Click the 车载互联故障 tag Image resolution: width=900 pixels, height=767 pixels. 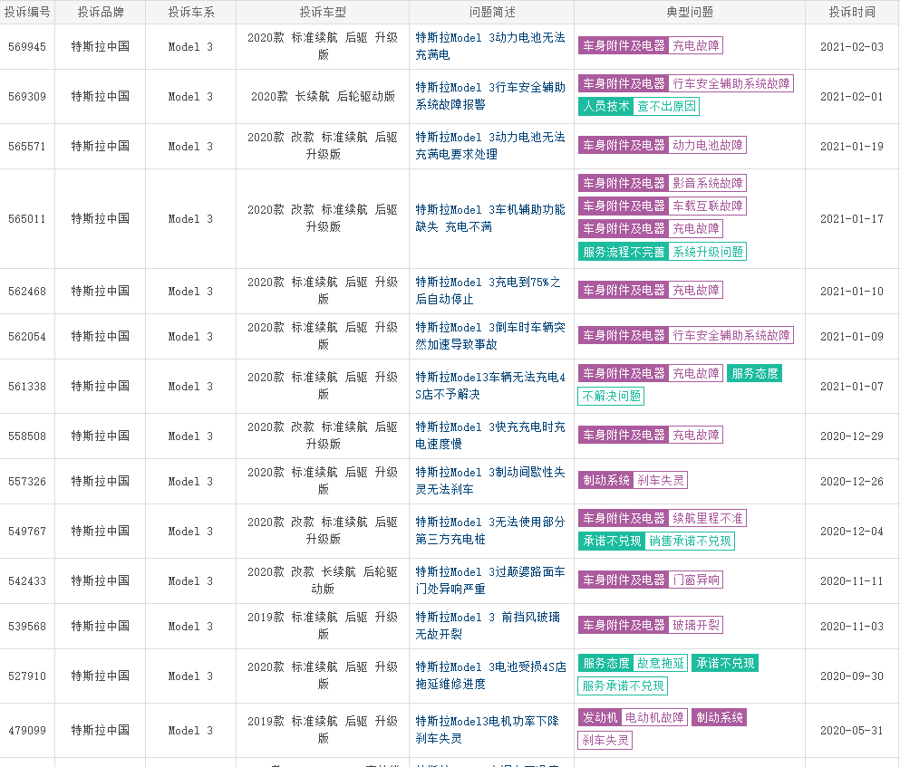(707, 206)
